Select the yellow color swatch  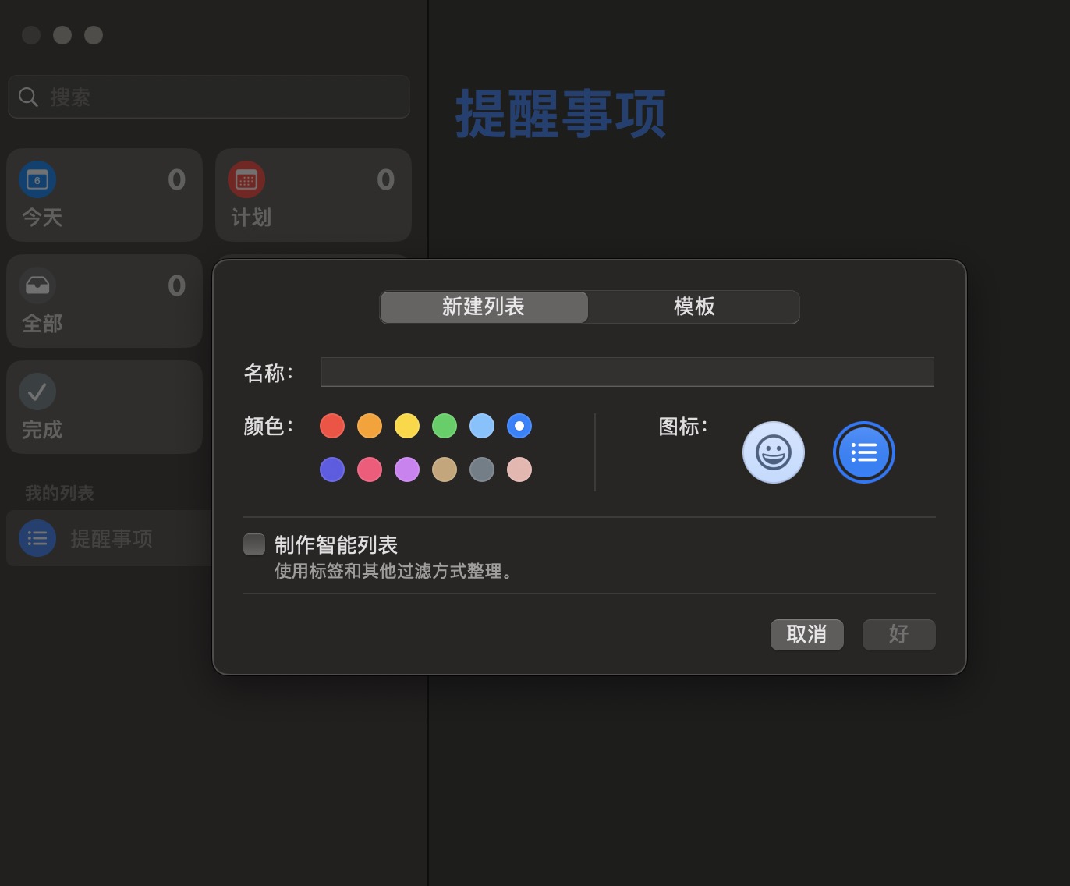pyautogui.click(x=407, y=426)
